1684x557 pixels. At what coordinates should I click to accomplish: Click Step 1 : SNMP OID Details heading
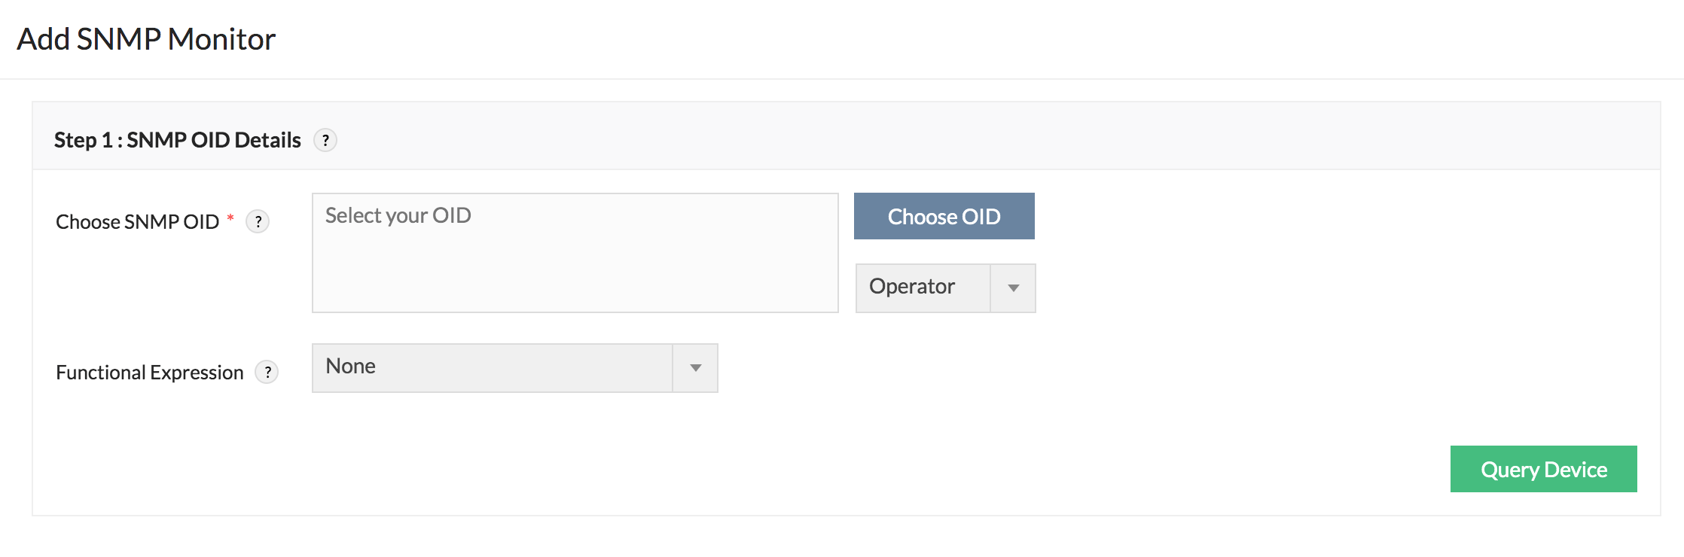coord(177,140)
